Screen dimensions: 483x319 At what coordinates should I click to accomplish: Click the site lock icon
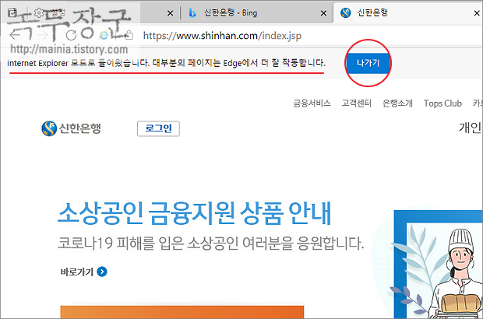[x=129, y=35]
